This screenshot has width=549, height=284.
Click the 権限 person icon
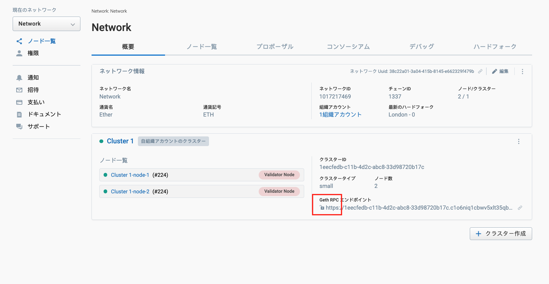coord(19,53)
